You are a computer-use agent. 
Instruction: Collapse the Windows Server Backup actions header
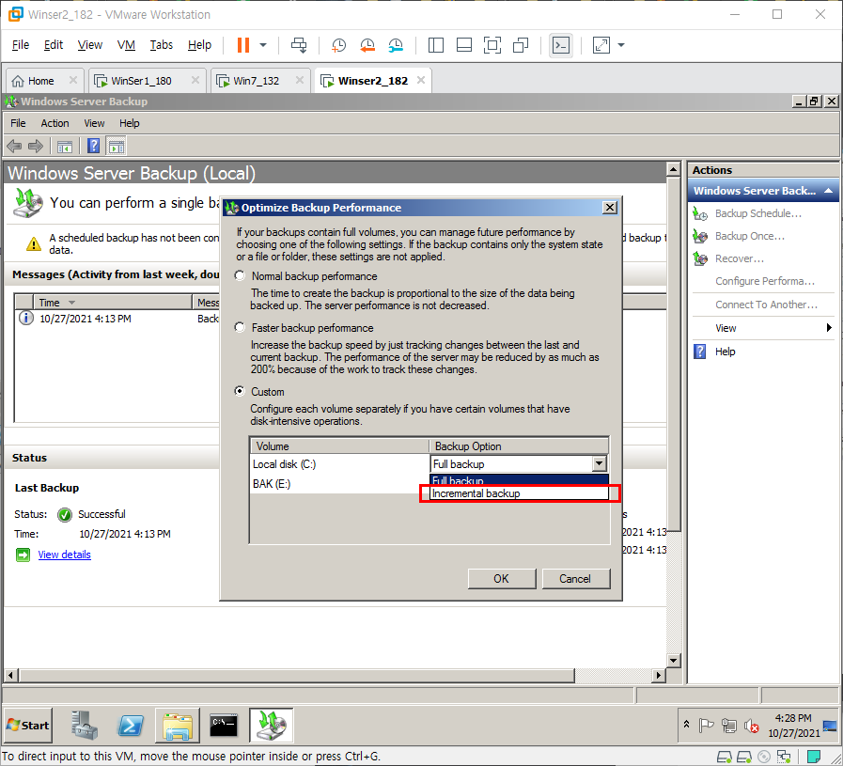pos(829,191)
